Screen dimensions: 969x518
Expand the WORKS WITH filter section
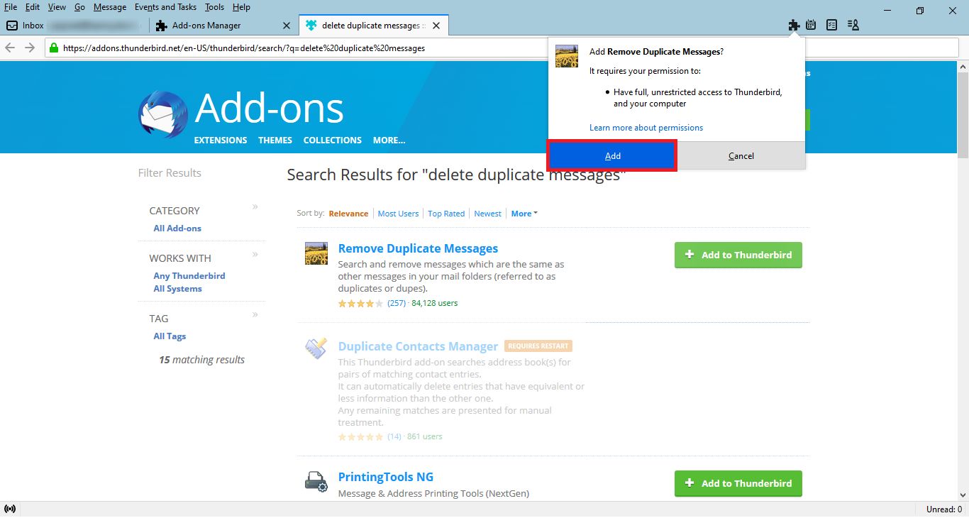point(255,255)
